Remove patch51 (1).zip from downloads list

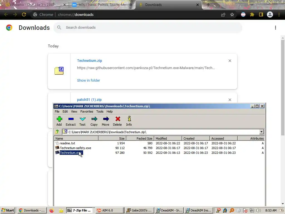(x=230, y=100)
